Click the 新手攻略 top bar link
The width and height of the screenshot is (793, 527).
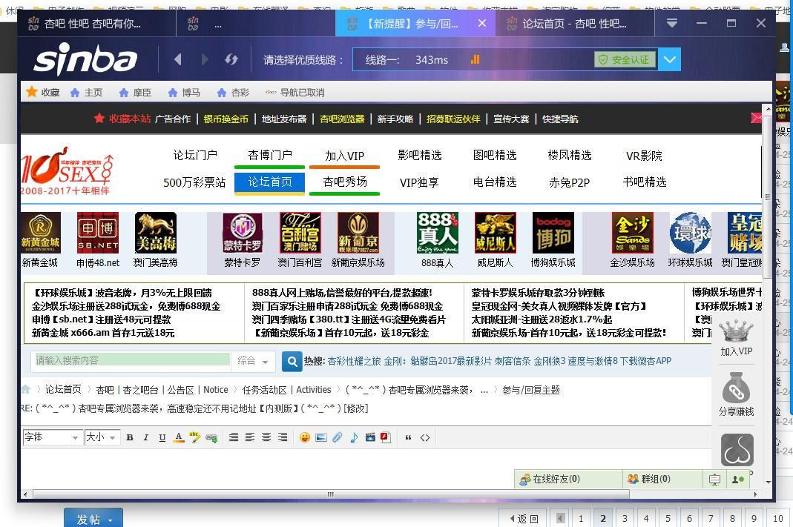[x=395, y=119]
